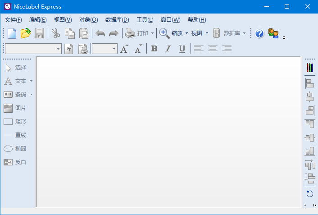
Task: Center objects vertically icon
Action: point(310,137)
